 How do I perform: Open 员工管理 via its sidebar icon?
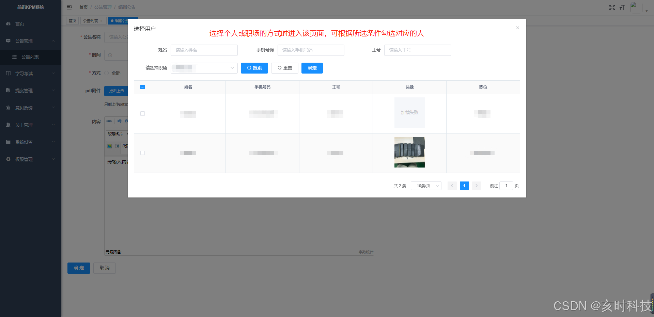[x=8, y=125]
